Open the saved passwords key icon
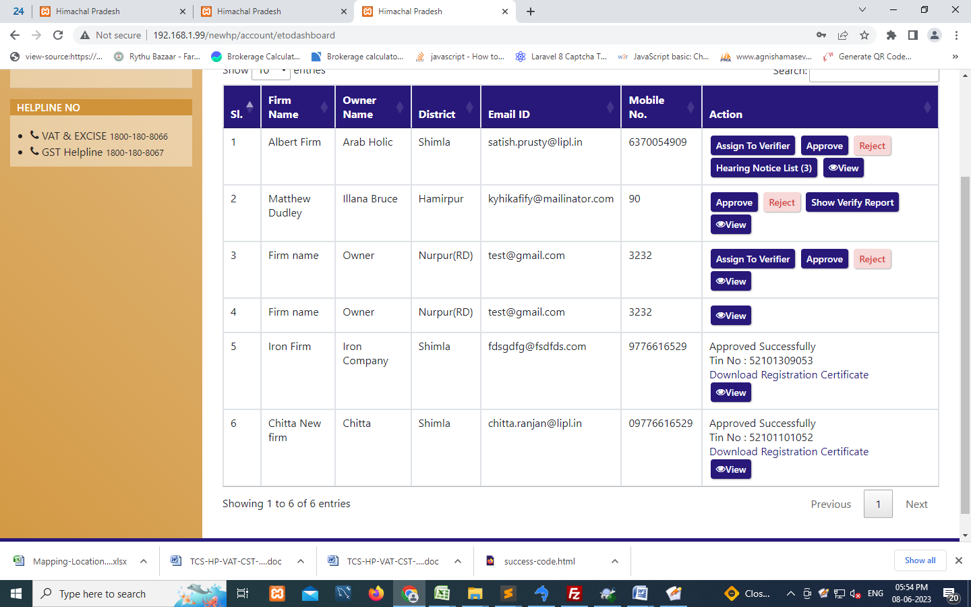Screen dimensions: 971x607 pos(821,35)
